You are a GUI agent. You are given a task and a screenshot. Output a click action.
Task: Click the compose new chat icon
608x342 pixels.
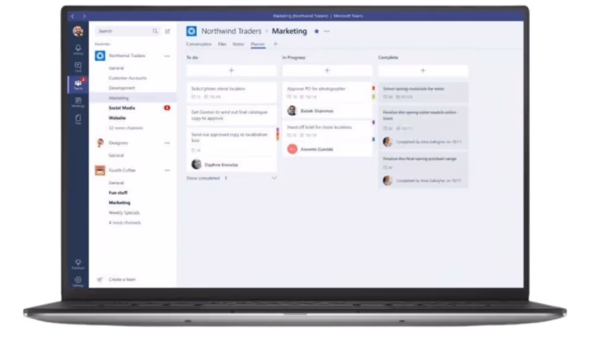[x=167, y=31]
